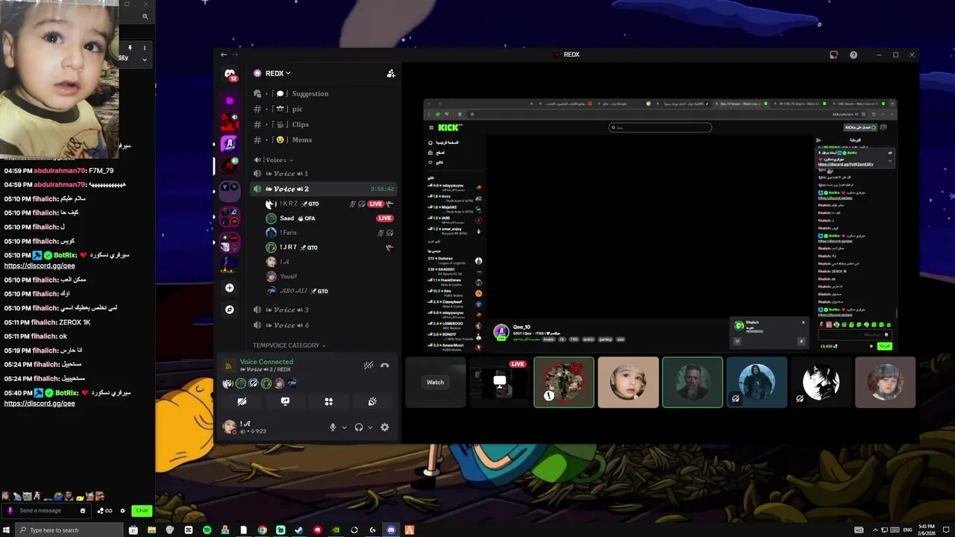Image resolution: width=955 pixels, height=537 pixels.
Task: Open the Discover servers compass icon
Action: click(230, 310)
